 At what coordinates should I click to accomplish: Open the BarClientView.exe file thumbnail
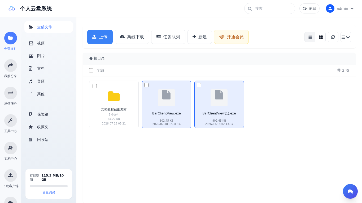tap(167, 98)
